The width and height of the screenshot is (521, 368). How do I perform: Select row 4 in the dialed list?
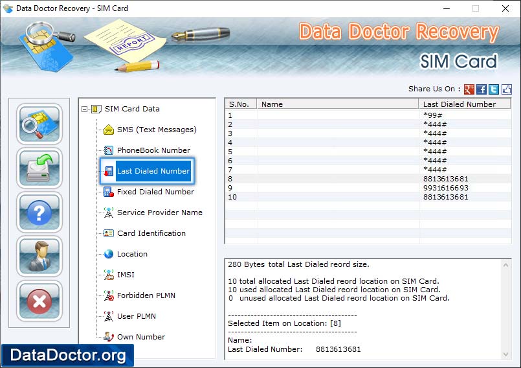pos(368,143)
